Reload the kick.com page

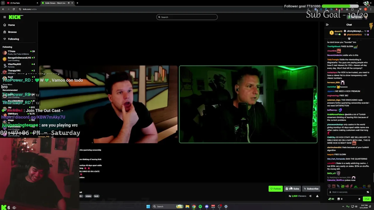[14, 9]
